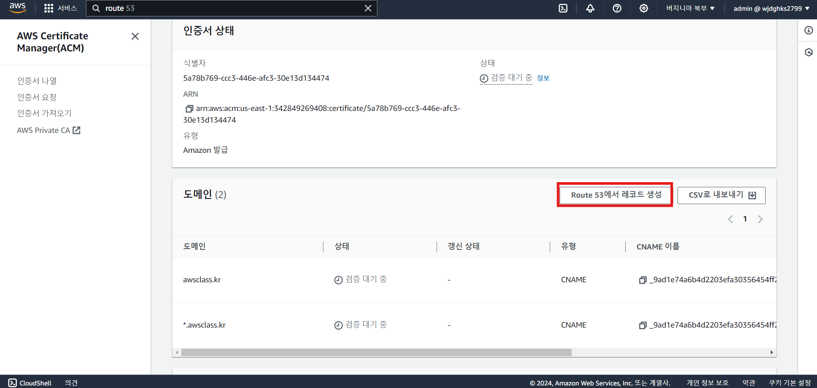Copy CNAME name for awsclass.kr row
This screenshot has width=817, height=388.
[x=643, y=280]
